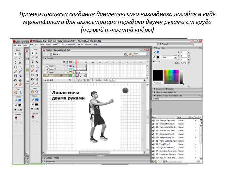
Task: Sort library by the Kind column header
Action: coord(183,117)
